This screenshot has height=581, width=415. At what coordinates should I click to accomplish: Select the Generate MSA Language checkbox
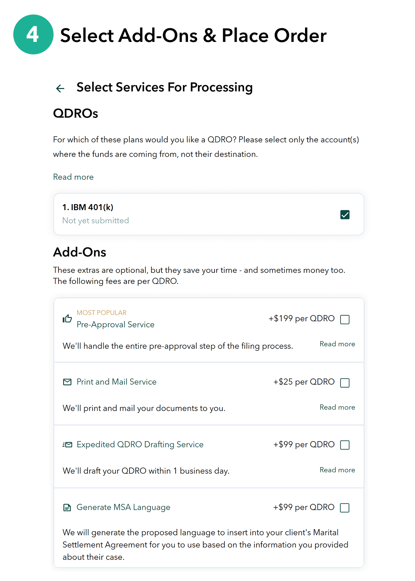[345, 508]
